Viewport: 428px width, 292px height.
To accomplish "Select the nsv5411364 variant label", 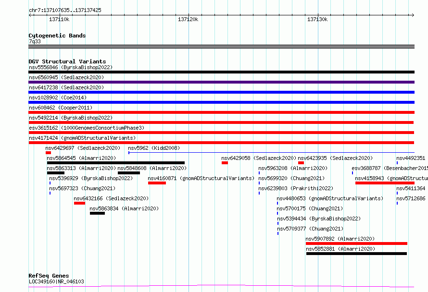I will tap(411, 188).
